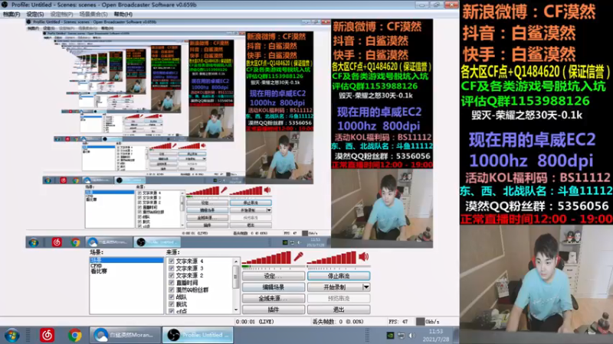Click the 插件 plugins button
Image resolution: width=613 pixels, height=344 pixels.
(x=274, y=310)
